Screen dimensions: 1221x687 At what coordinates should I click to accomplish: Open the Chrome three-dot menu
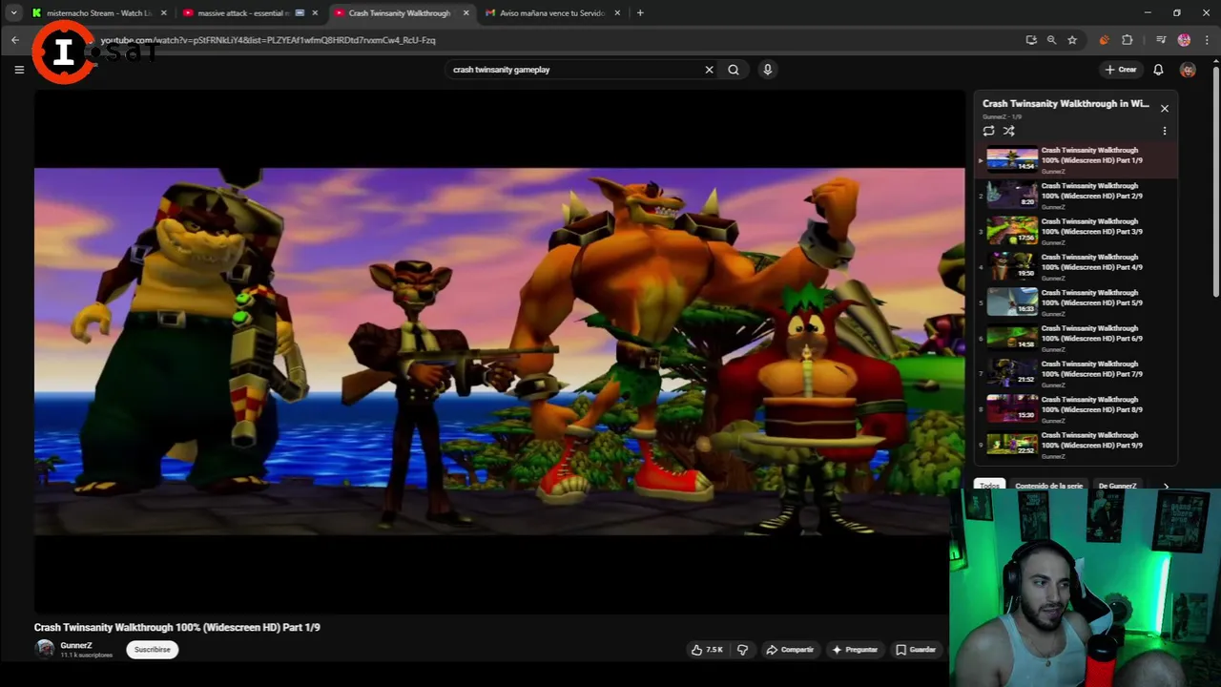(x=1207, y=40)
